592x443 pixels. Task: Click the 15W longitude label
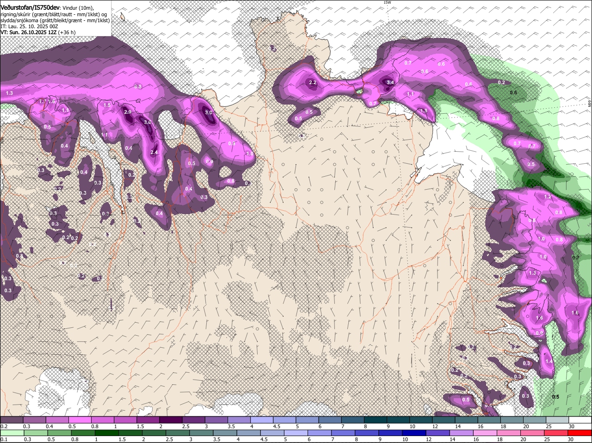click(387, 2)
